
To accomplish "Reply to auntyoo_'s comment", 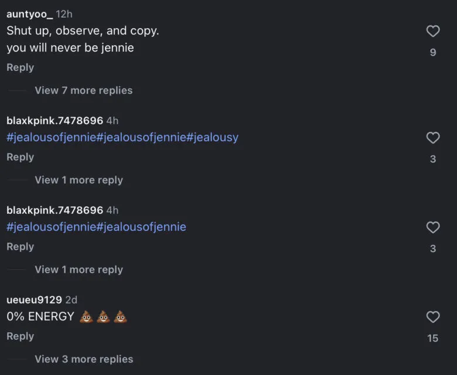I will click(20, 68).
